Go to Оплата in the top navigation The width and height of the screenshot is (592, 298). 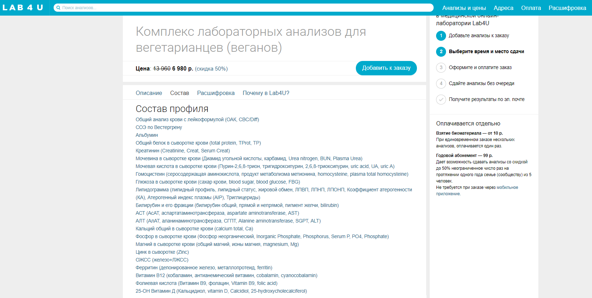tap(531, 8)
